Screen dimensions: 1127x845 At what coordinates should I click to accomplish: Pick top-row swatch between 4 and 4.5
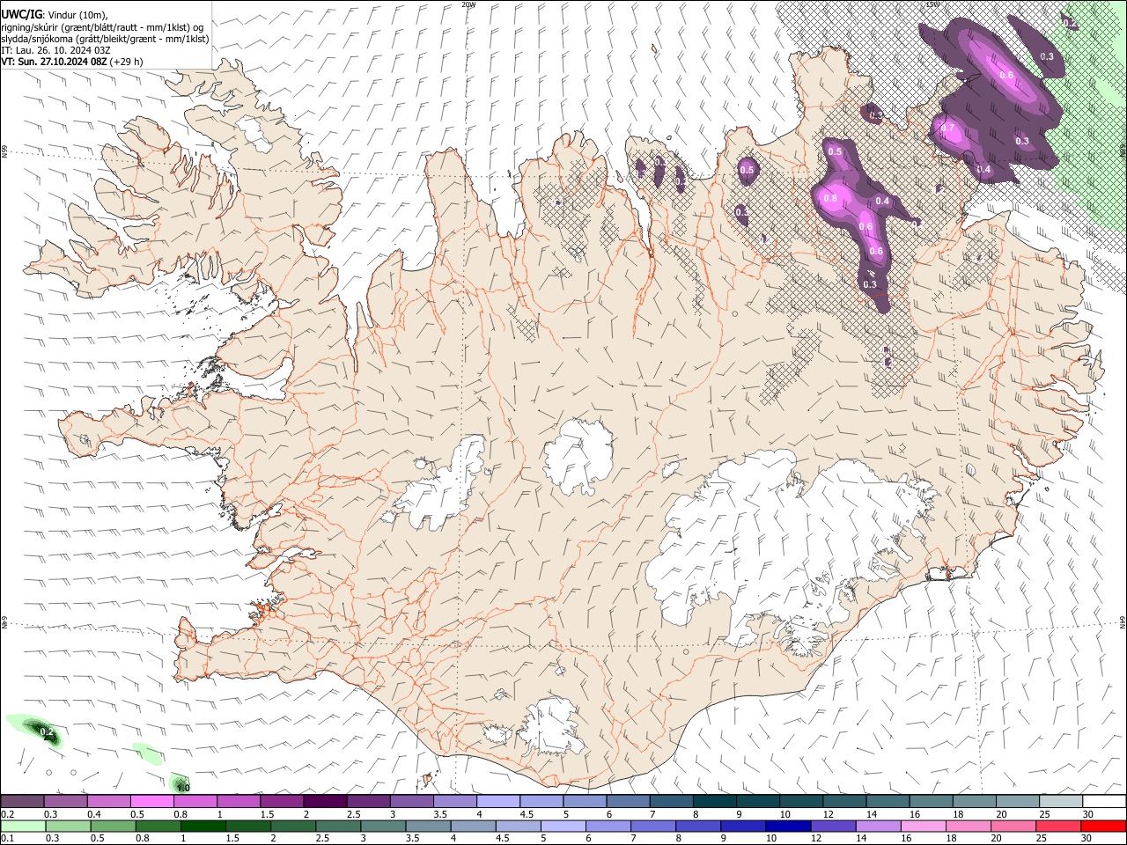[x=497, y=802]
